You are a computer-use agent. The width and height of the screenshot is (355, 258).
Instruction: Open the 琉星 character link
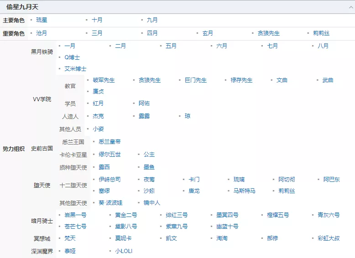tap(42, 20)
